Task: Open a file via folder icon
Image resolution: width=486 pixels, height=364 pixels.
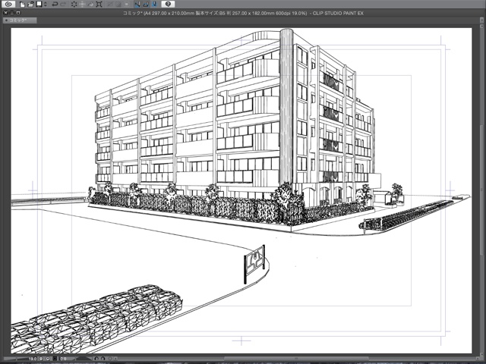Action: click(30, 5)
